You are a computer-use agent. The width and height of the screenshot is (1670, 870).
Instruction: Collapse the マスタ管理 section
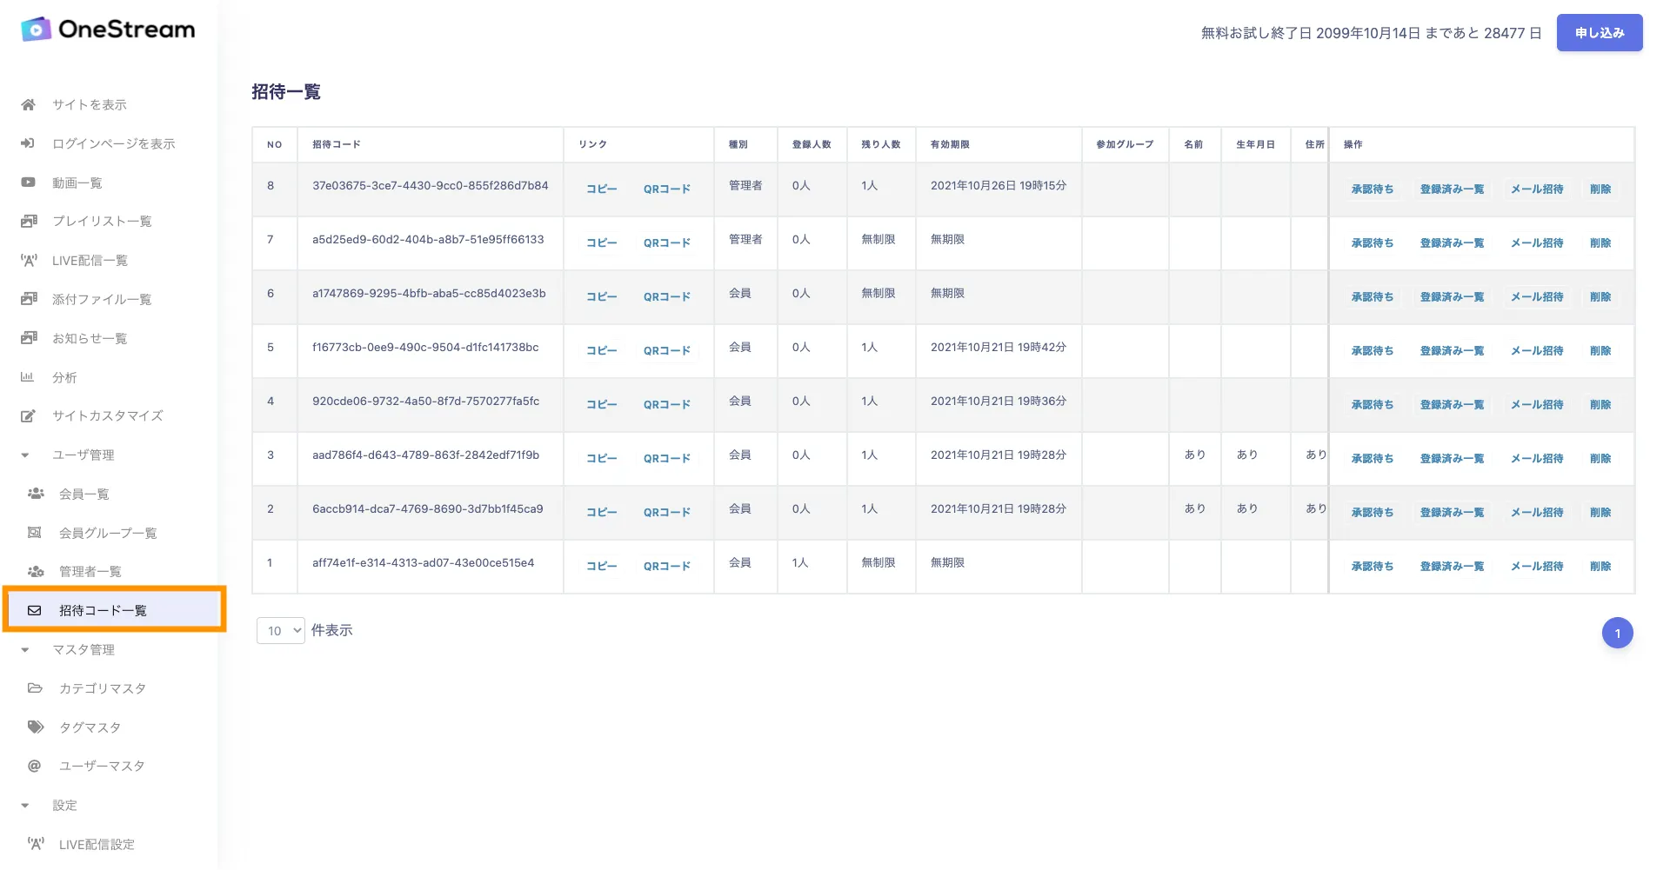(25, 649)
